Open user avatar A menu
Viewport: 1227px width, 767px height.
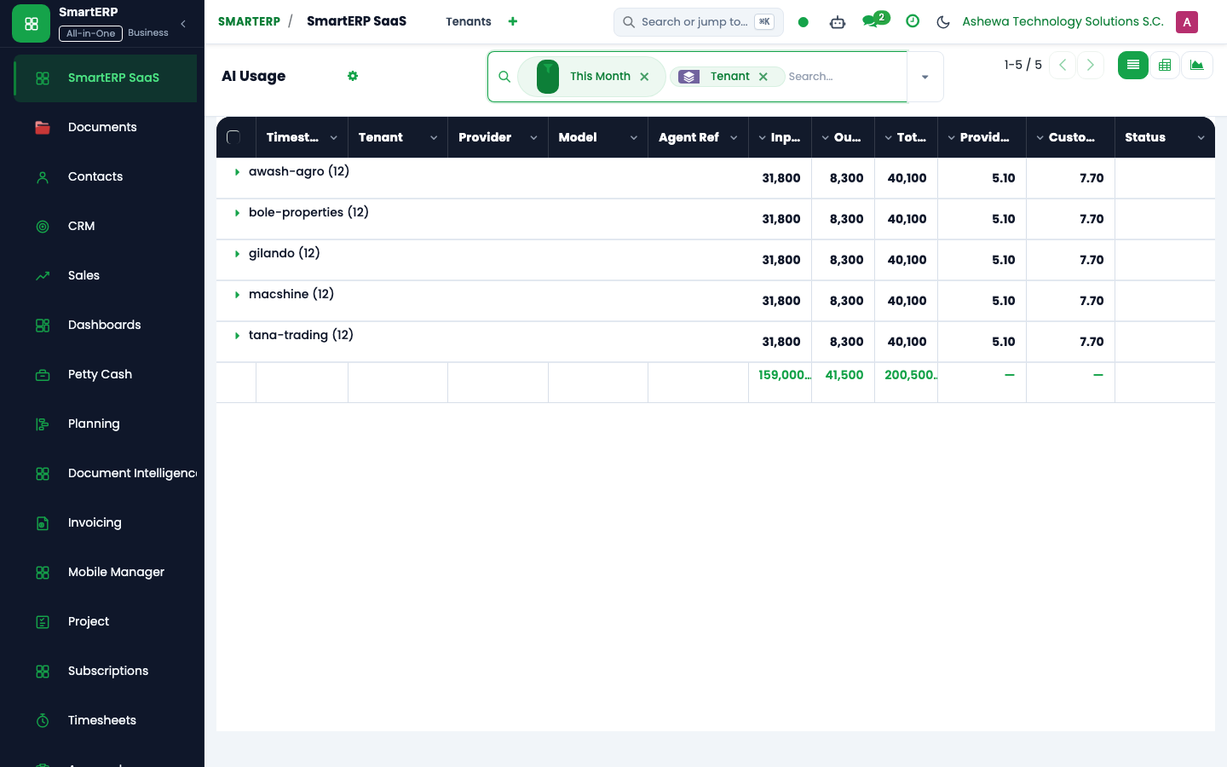click(x=1187, y=22)
